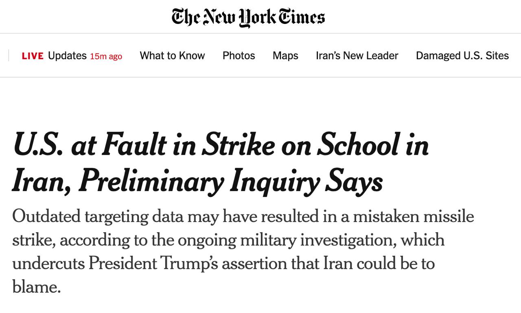Go to the Maps tab

285,56
